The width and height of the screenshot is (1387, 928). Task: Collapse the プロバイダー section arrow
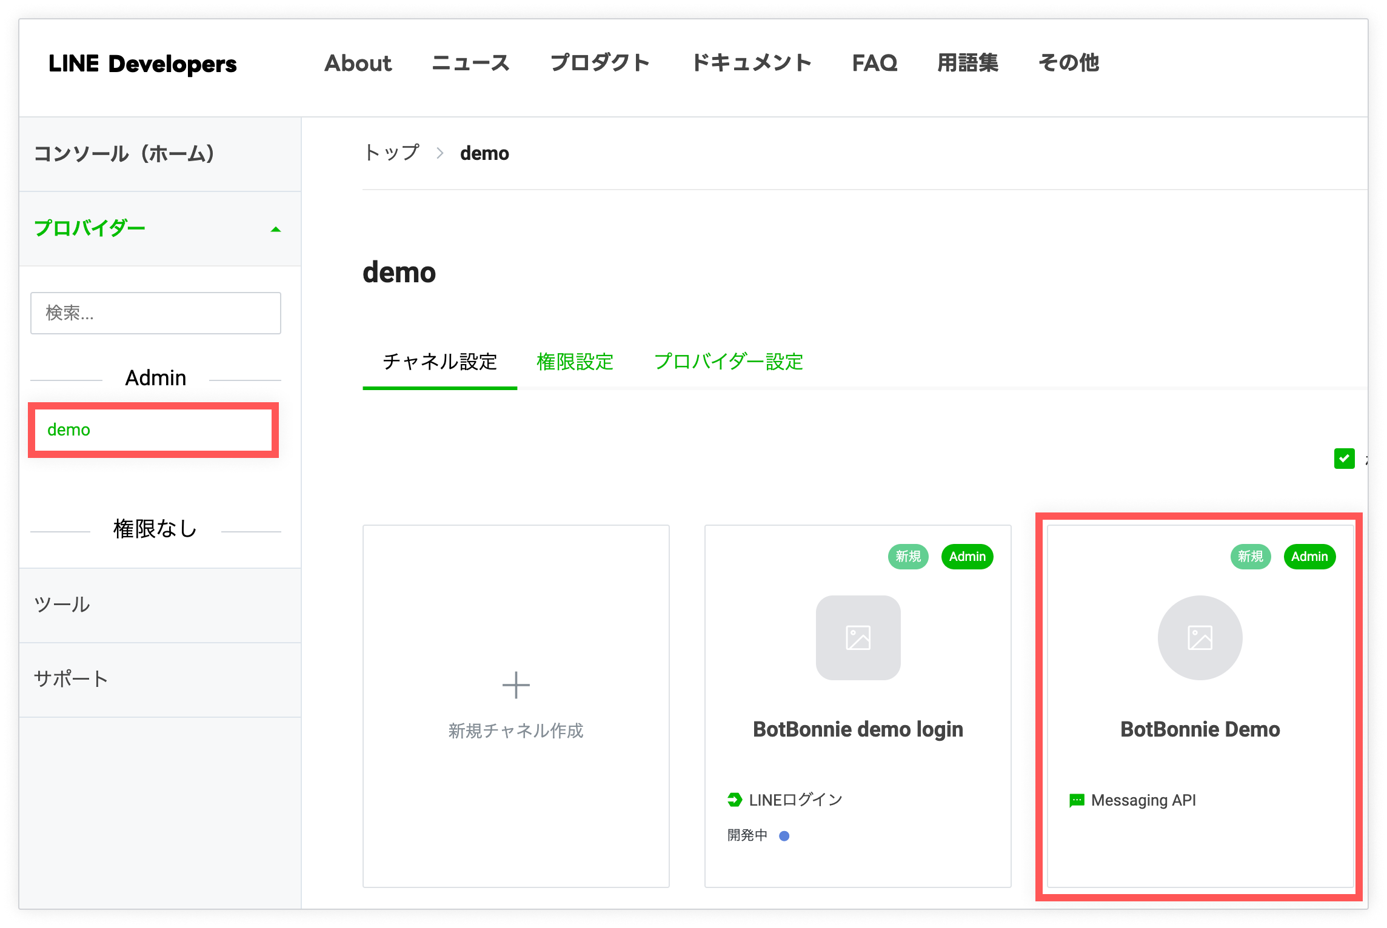click(x=276, y=229)
